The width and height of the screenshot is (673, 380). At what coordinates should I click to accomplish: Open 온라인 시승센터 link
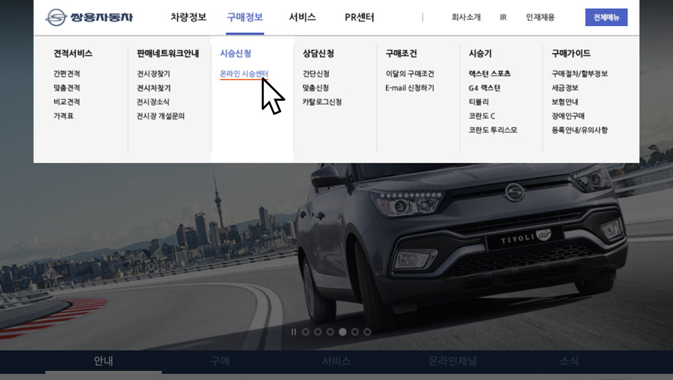[x=244, y=74]
